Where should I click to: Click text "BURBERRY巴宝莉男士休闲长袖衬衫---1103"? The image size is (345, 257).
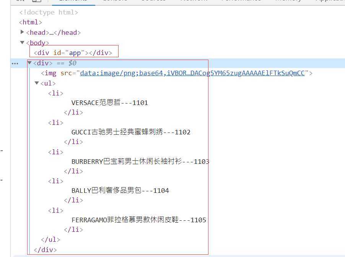[140, 162]
